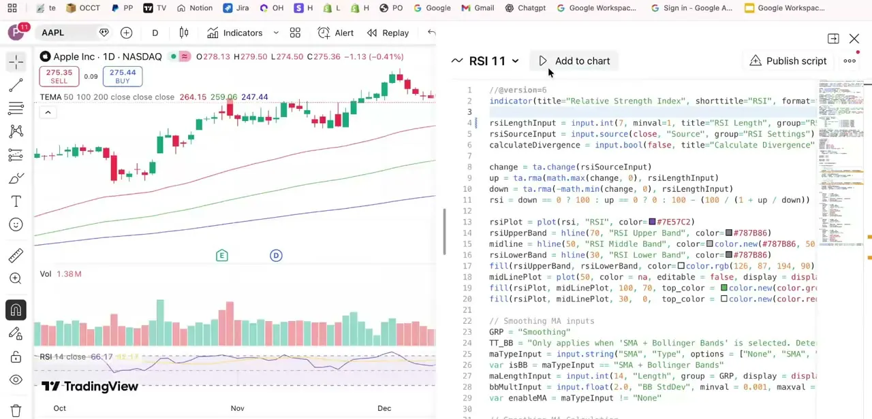
Task: Select the RSI 14 close indicator legend
Action: [x=63, y=357]
